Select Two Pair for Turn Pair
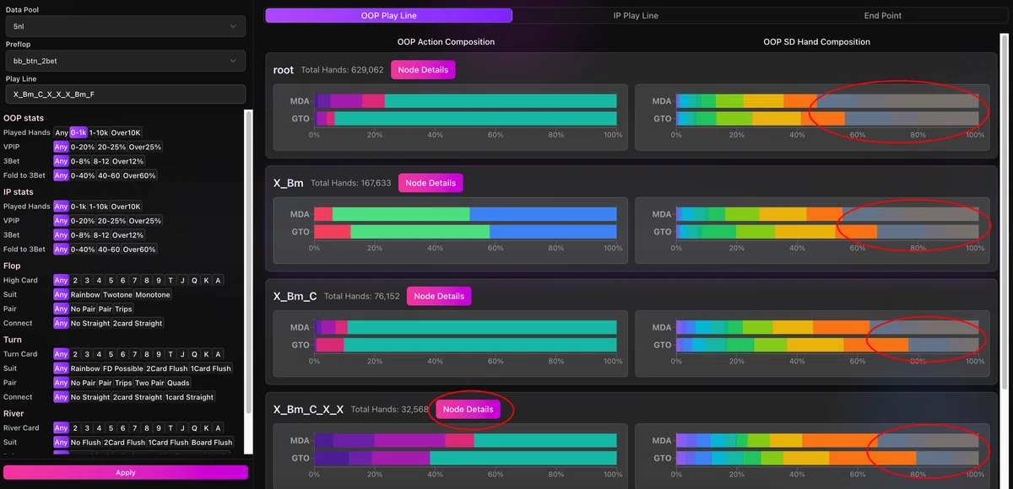Image resolution: width=1013 pixels, height=489 pixels. click(149, 384)
